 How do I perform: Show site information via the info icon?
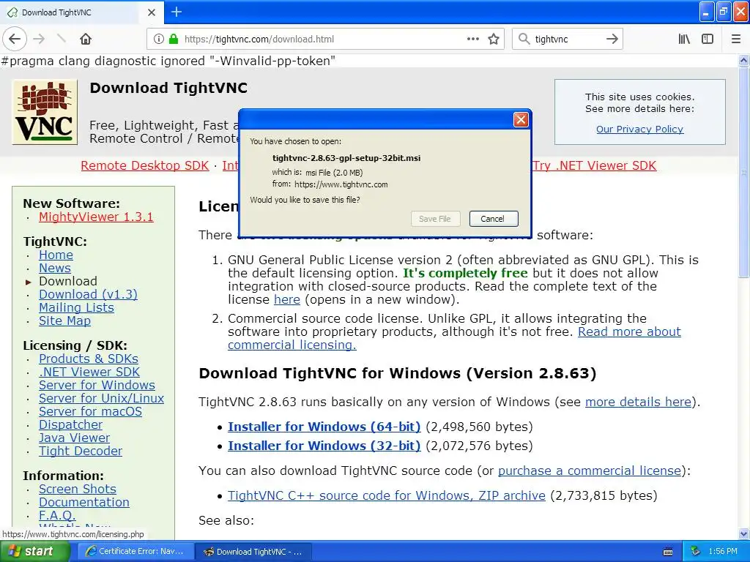159,39
